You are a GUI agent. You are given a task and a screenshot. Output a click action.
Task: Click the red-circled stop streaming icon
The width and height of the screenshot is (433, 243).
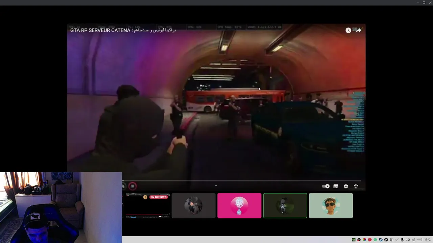tap(133, 186)
